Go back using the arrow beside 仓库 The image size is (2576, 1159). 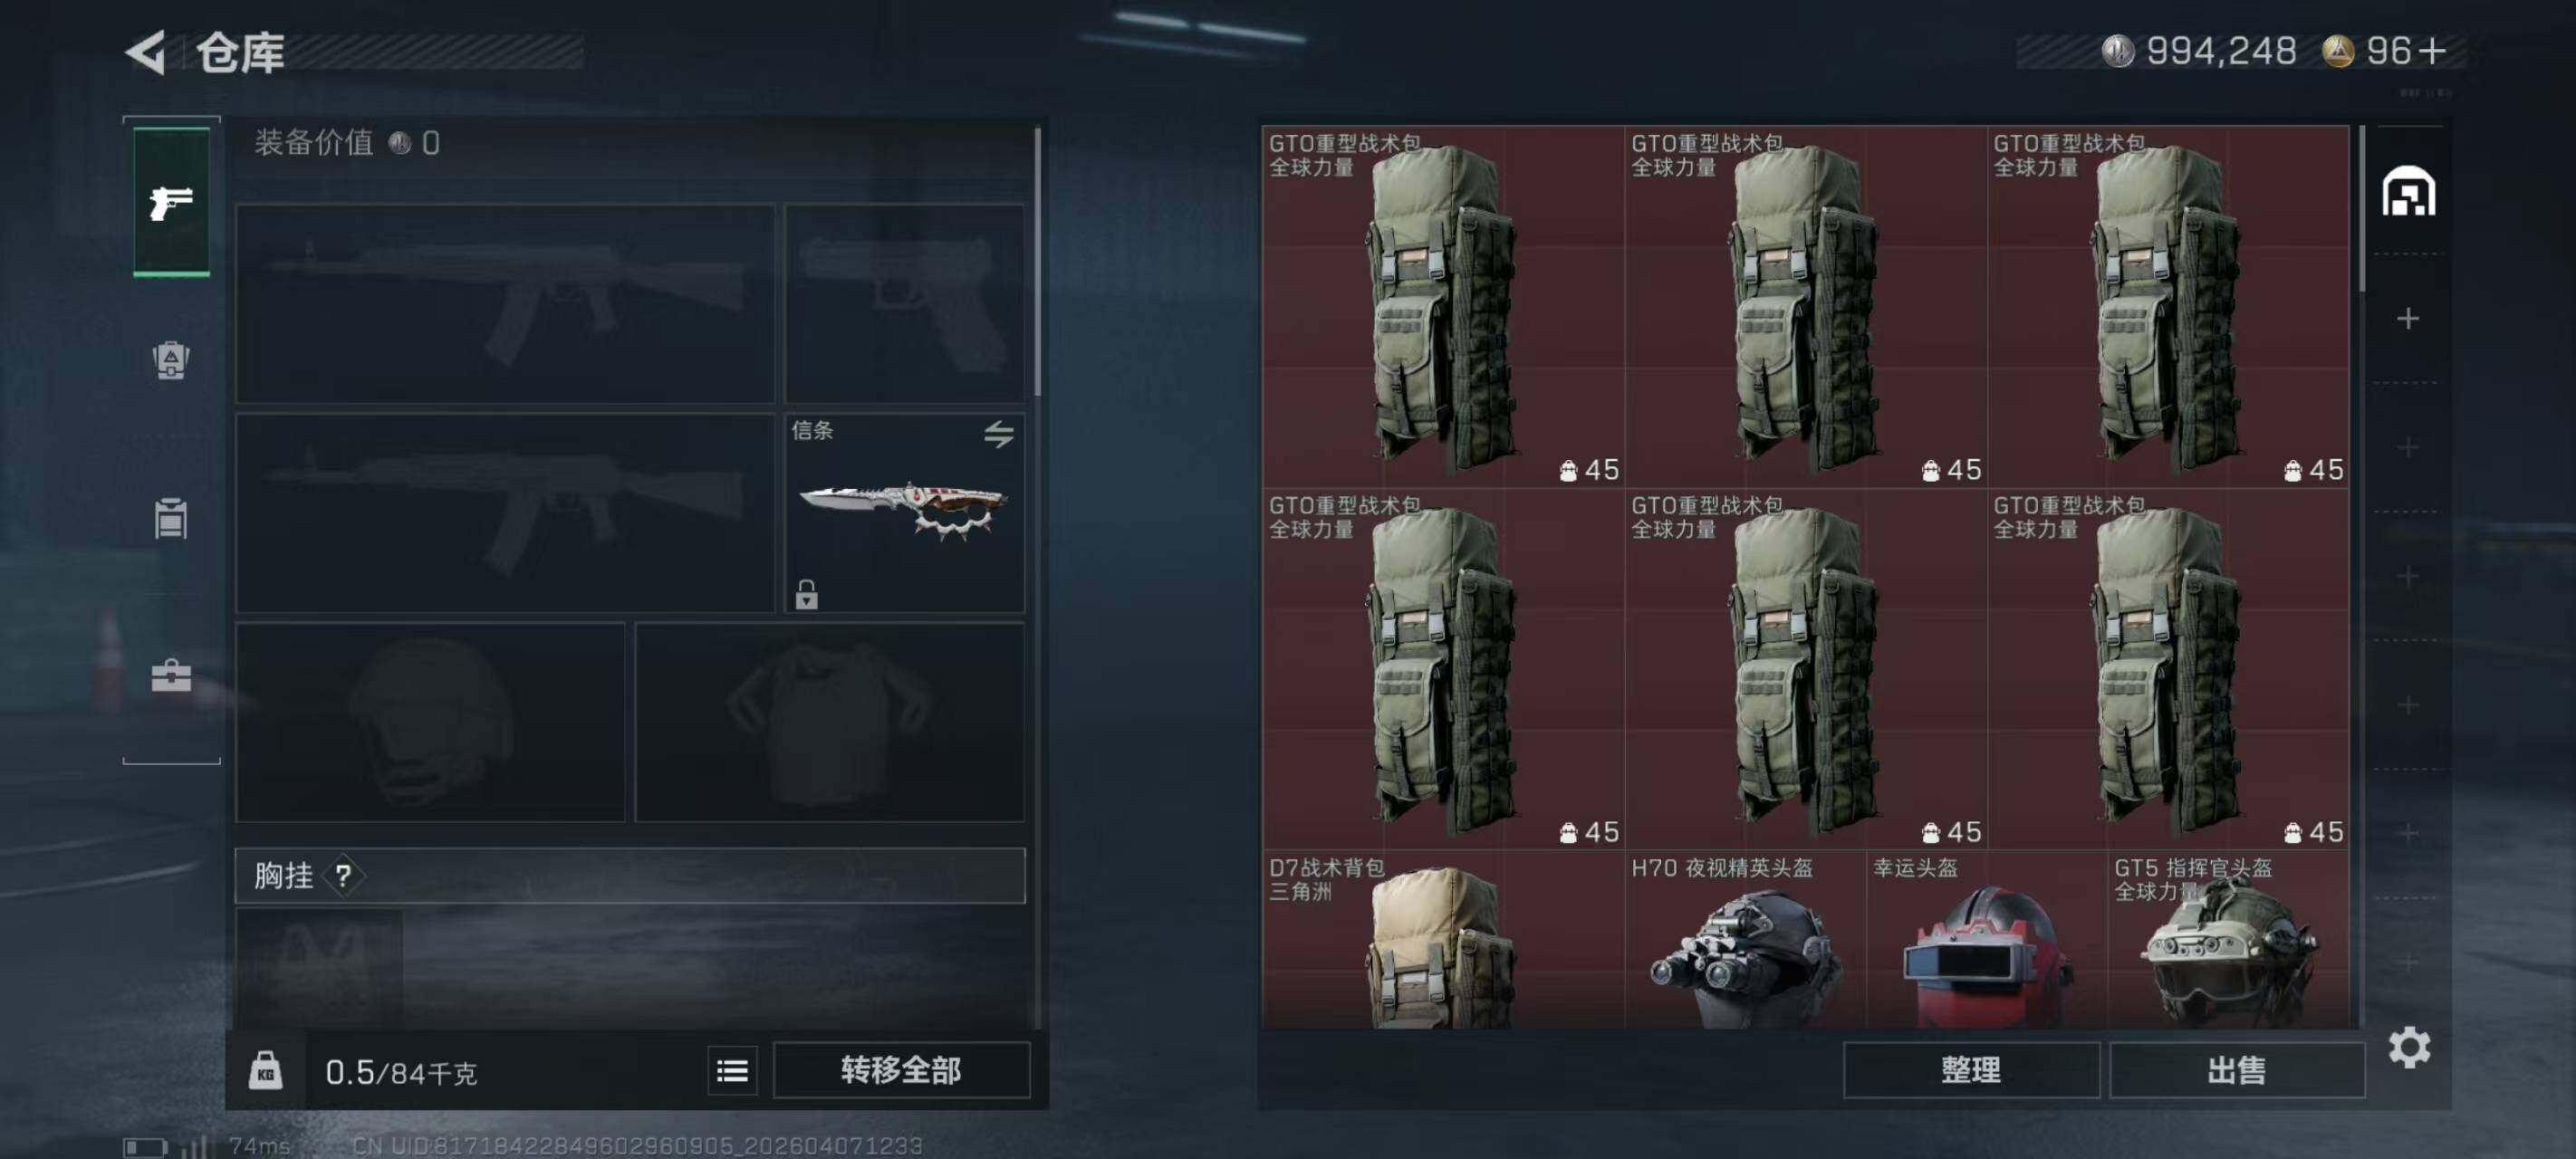[146, 52]
